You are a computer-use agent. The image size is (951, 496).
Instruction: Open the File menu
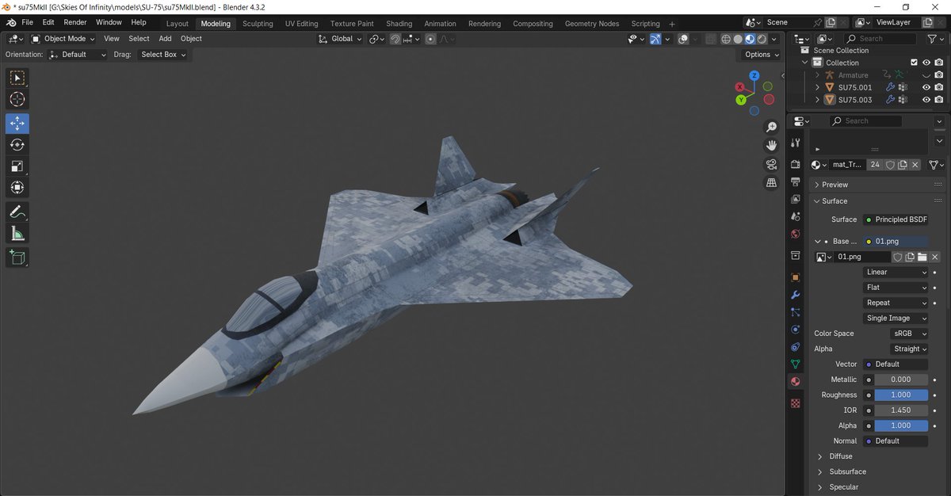(28, 23)
